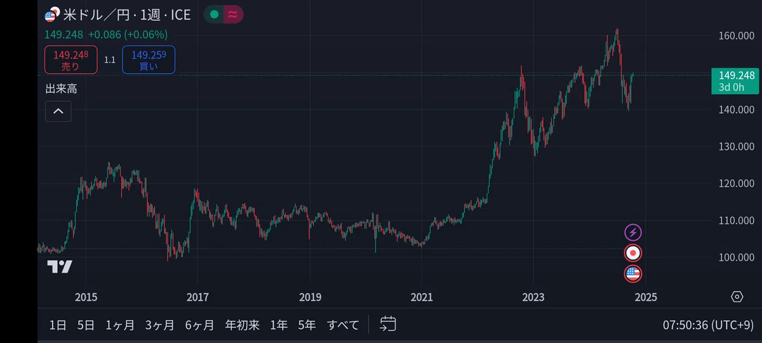762x343 pixels.
Task: Click the 120.000 price axis label
Action: pyautogui.click(x=736, y=184)
